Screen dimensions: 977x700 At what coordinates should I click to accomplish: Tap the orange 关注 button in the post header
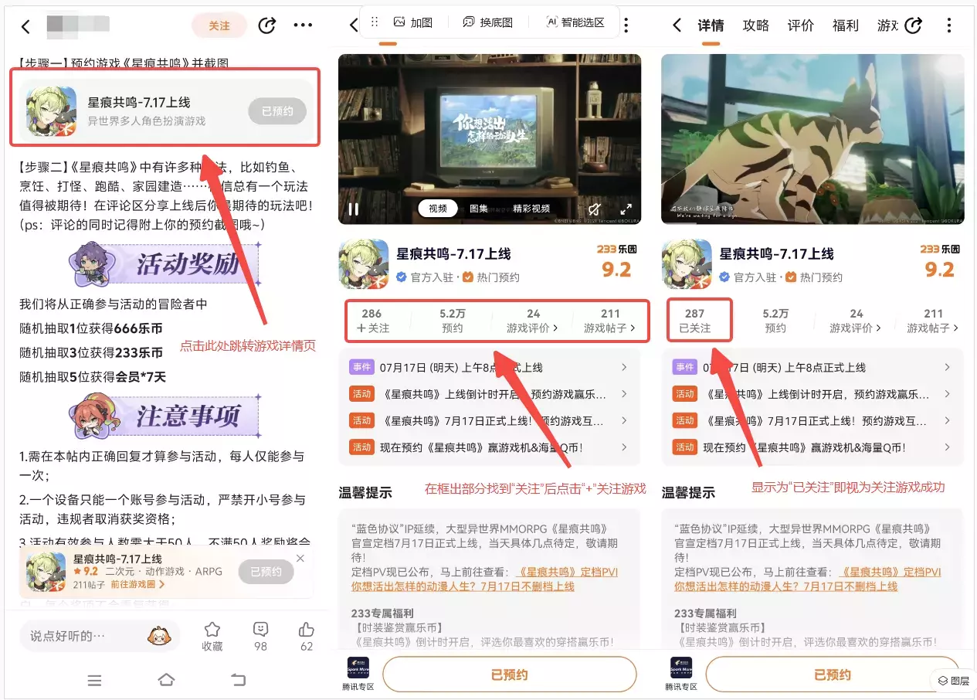click(219, 25)
